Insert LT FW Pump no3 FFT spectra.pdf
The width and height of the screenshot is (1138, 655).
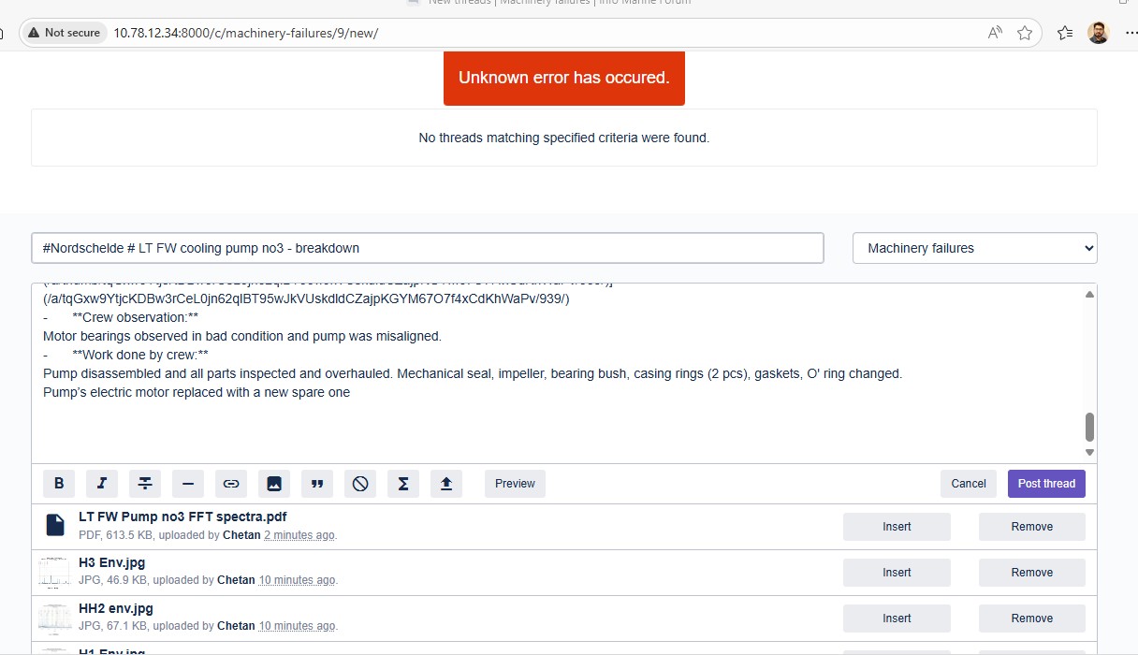[x=896, y=527]
